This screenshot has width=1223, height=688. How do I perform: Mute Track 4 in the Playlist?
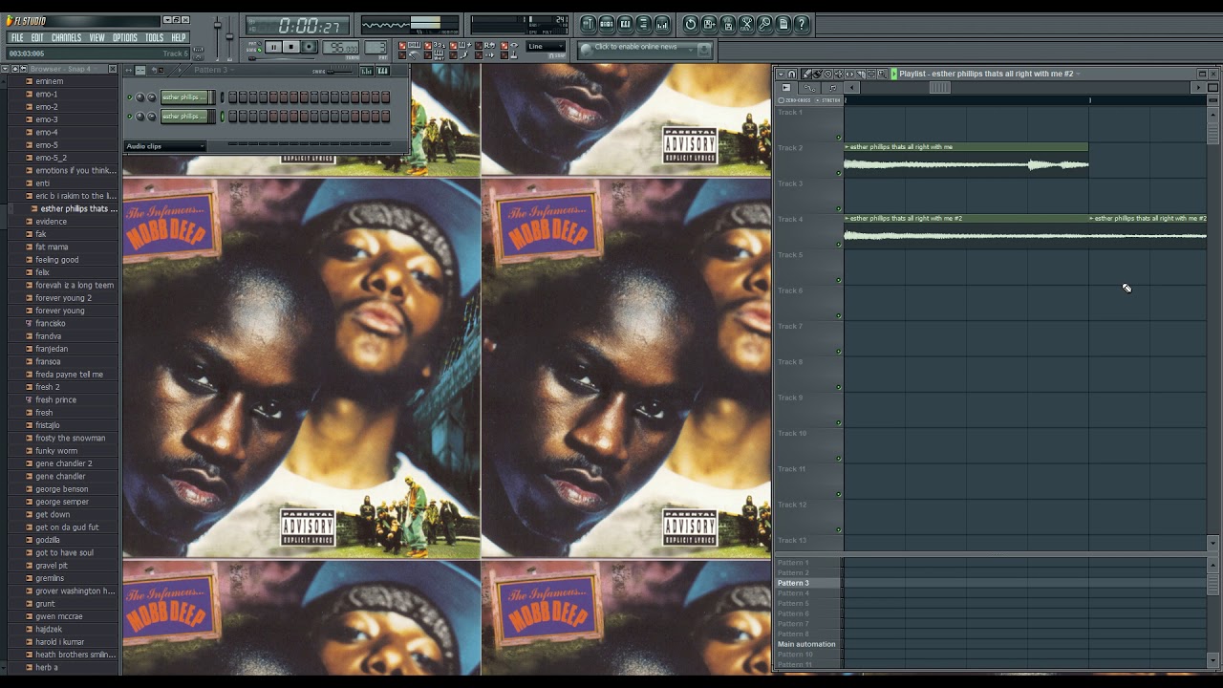tap(839, 244)
